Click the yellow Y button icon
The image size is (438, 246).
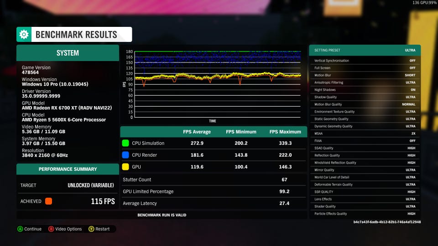click(x=91, y=229)
